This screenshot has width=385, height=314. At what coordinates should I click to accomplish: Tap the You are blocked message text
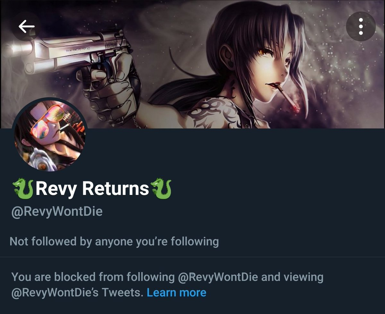[167, 285]
